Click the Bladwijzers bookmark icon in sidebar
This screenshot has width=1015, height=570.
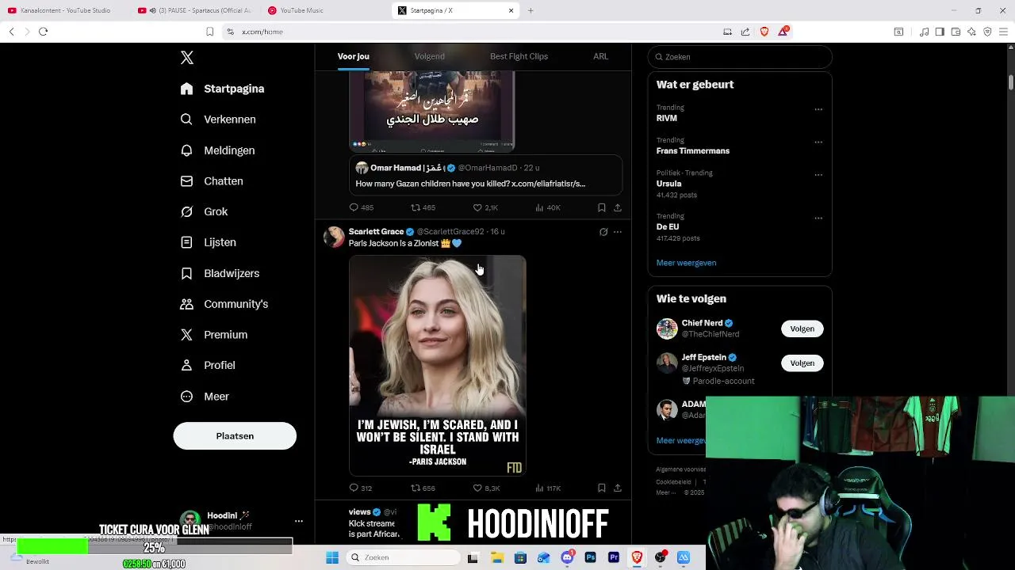click(186, 273)
